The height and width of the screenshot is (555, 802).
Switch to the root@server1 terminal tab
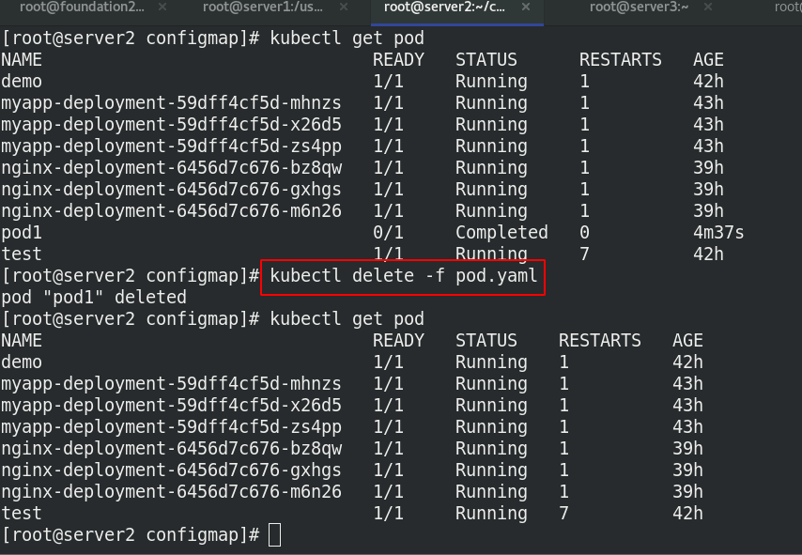(262, 8)
